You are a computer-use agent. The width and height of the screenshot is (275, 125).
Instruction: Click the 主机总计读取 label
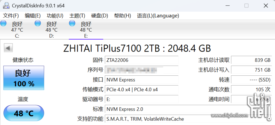[x=214, y=60]
